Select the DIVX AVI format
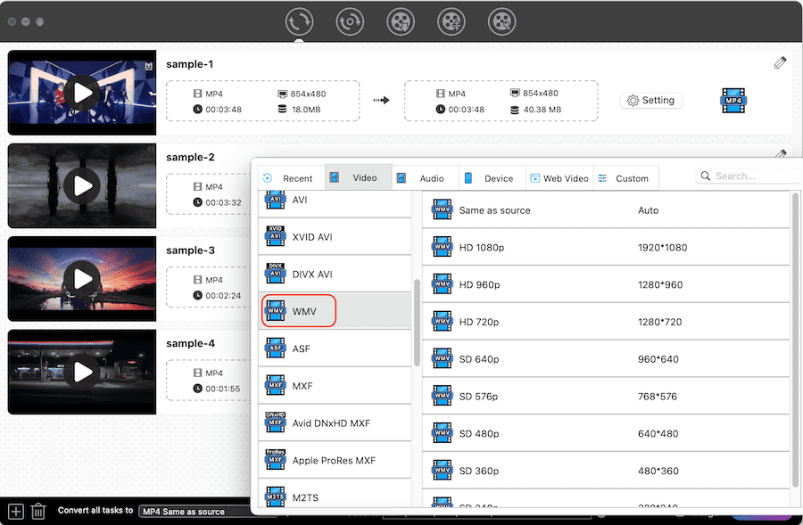This screenshot has height=525, width=803. click(x=335, y=275)
